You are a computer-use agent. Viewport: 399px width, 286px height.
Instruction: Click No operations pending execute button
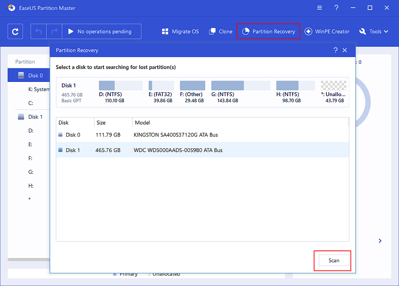[x=101, y=32]
